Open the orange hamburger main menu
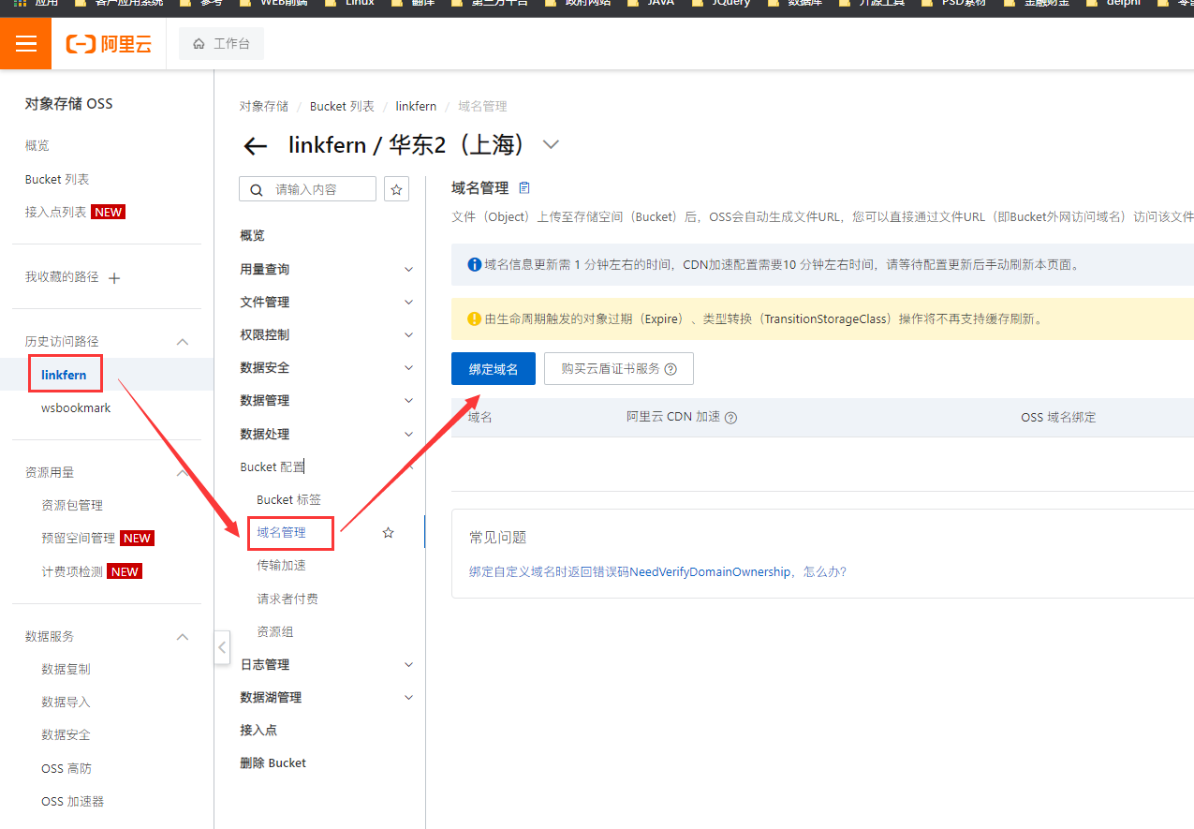The width and height of the screenshot is (1194, 829). 26,44
